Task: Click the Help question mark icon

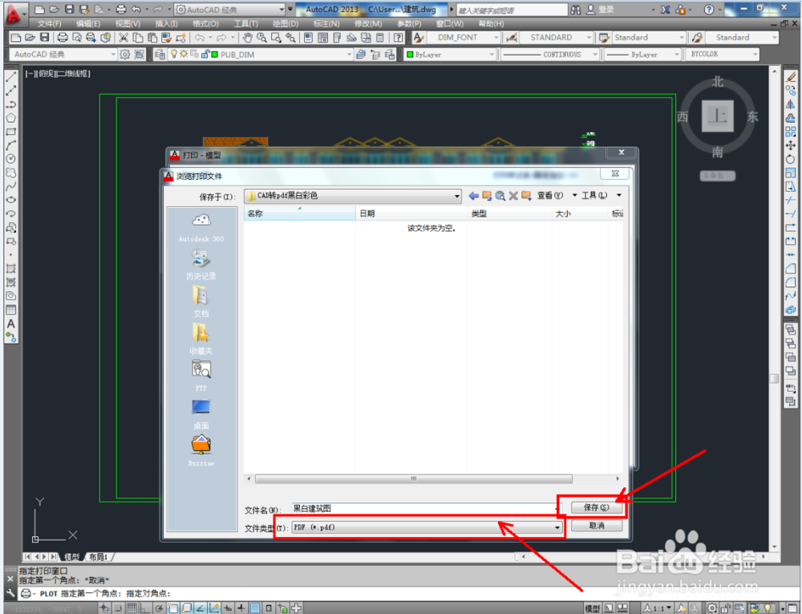Action: tap(708, 9)
